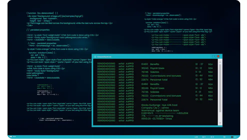The height and width of the screenshot is (140, 247).
Task: Click the scroll down arrow in the data window
Action: coord(220,123)
